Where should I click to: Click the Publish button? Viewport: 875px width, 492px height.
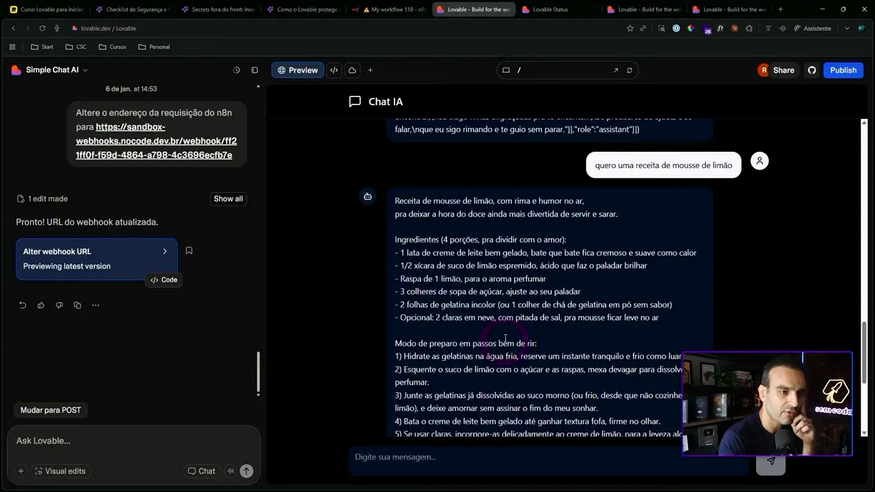[x=843, y=70]
